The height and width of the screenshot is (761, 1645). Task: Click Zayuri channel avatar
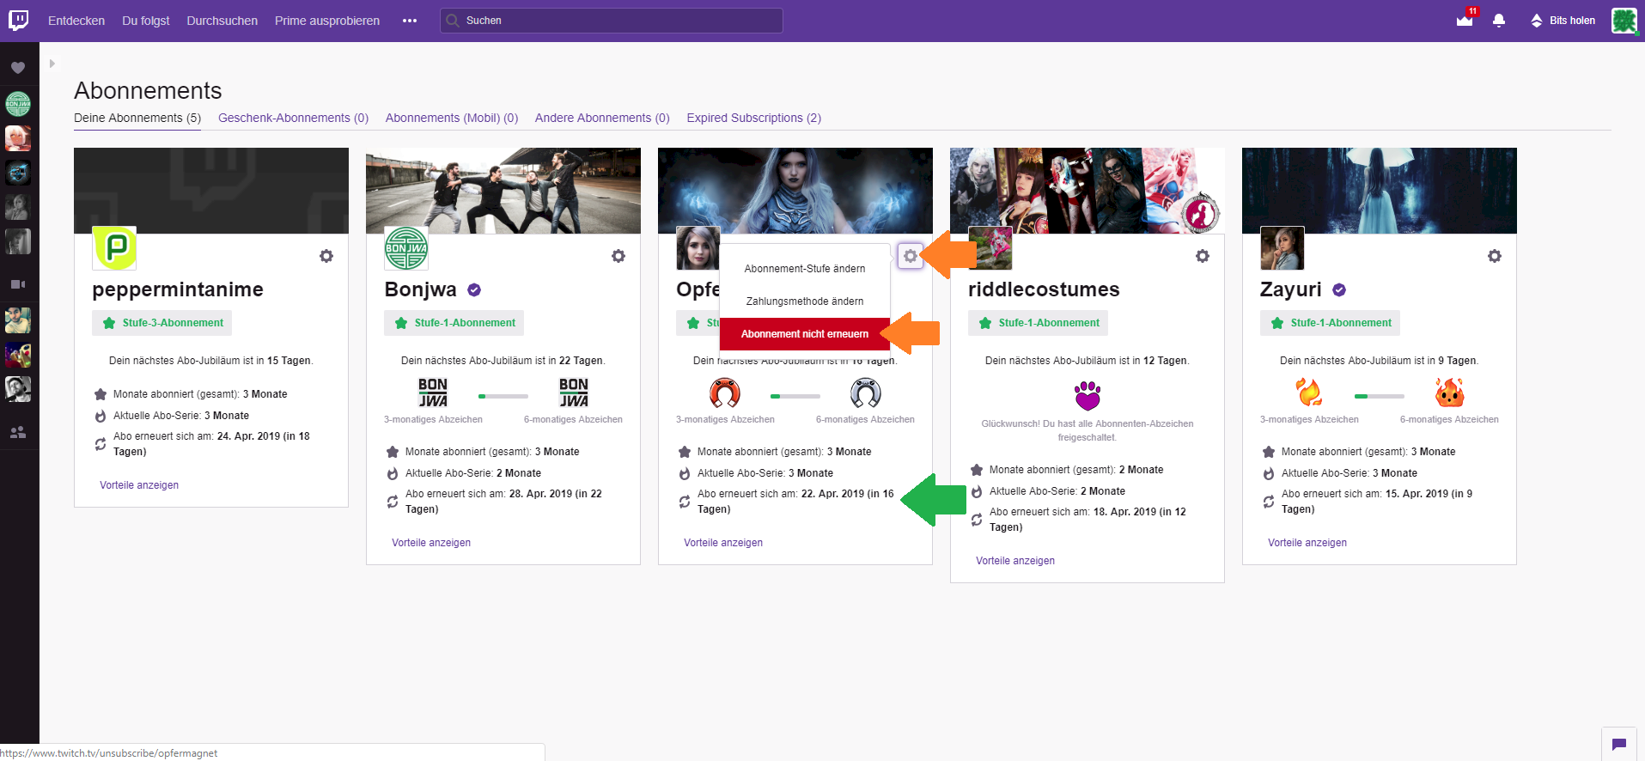1282,248
